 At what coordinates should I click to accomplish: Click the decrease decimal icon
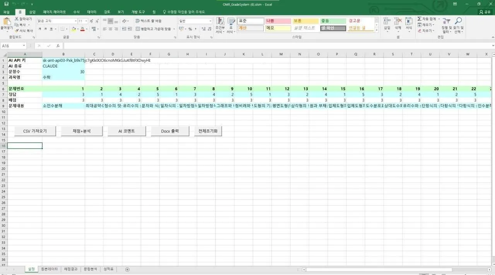pos(209,29)
